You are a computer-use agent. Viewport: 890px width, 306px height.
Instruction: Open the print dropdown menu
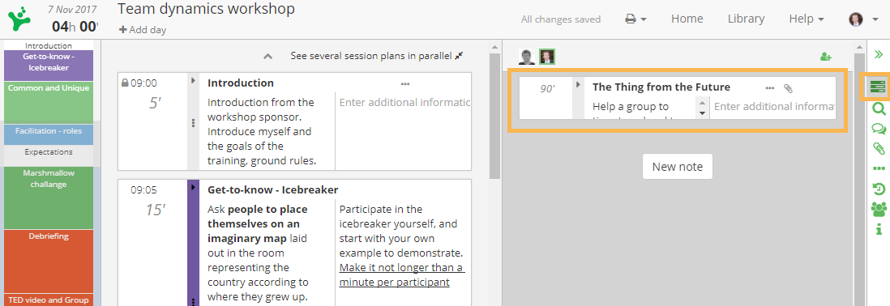(x=635, y=19)
